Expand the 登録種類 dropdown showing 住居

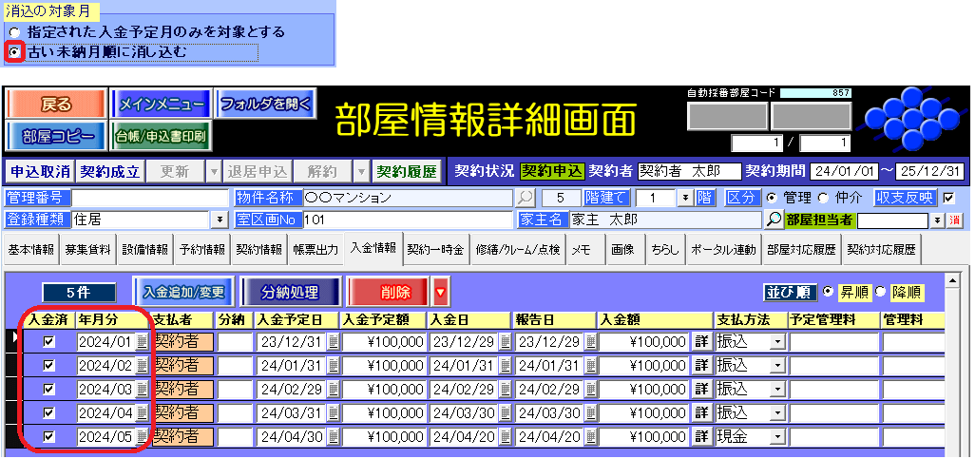220,220
